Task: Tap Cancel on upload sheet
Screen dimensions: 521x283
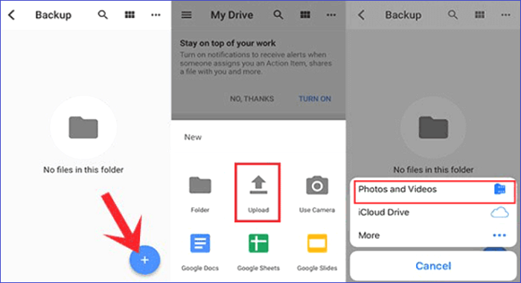Action: 433,266
